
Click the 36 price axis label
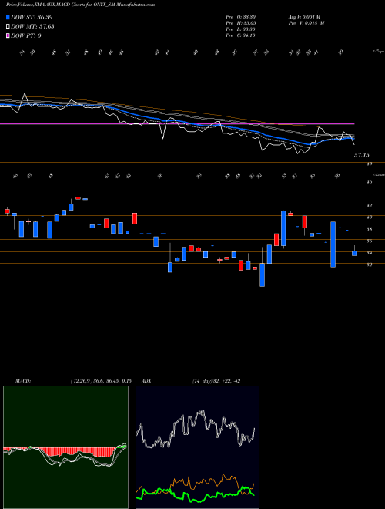tap(369, 241)
